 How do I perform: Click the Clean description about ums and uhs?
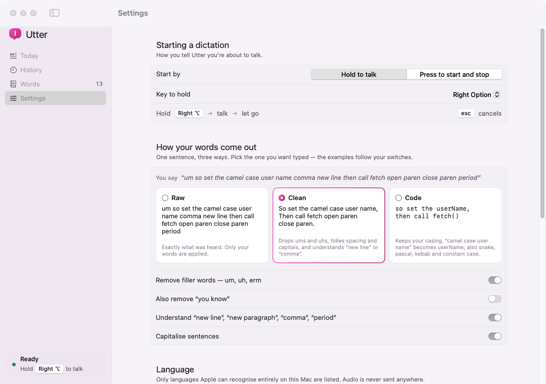329,247
